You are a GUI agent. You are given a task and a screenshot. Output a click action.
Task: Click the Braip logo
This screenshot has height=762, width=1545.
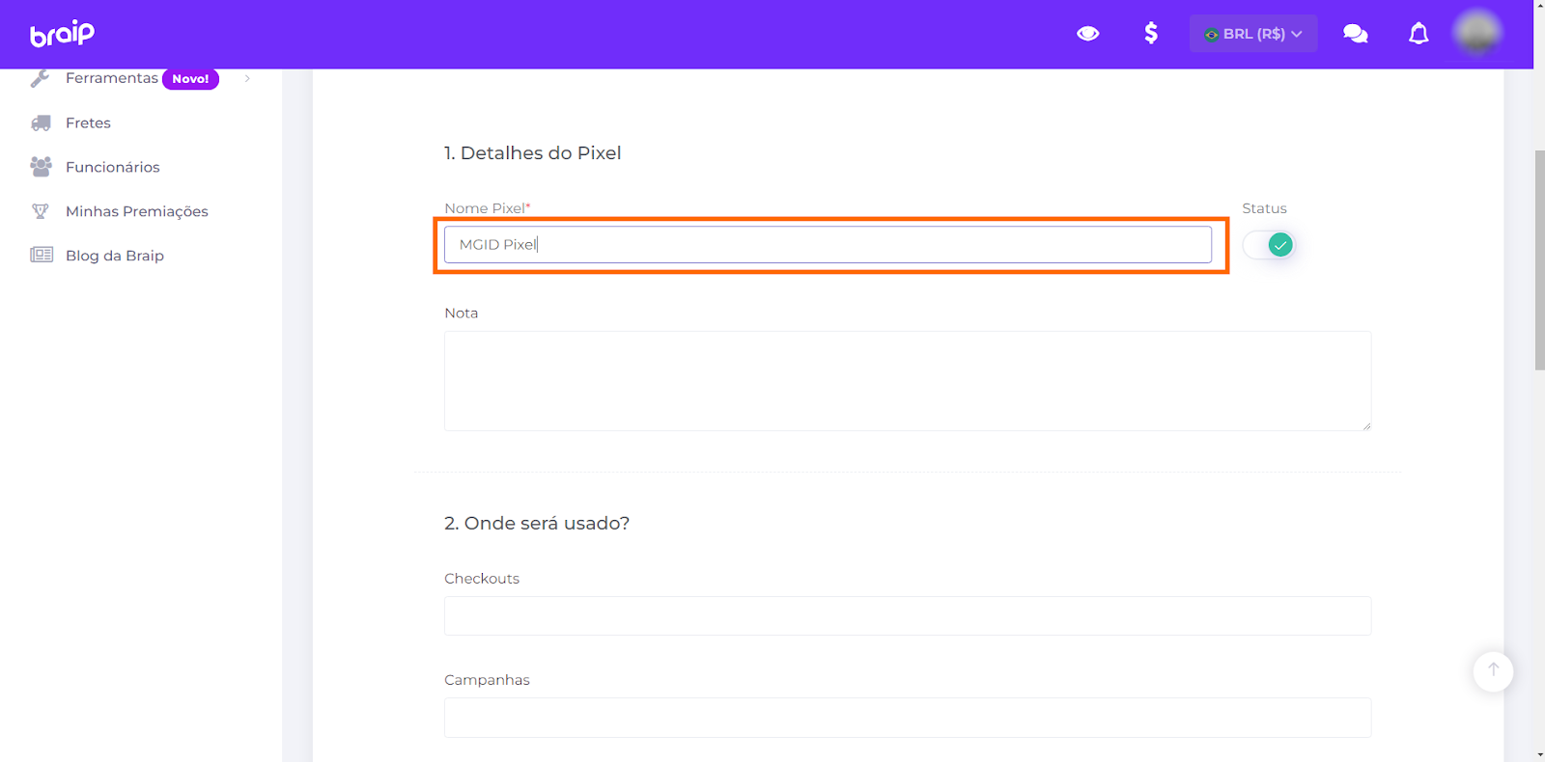63,34
